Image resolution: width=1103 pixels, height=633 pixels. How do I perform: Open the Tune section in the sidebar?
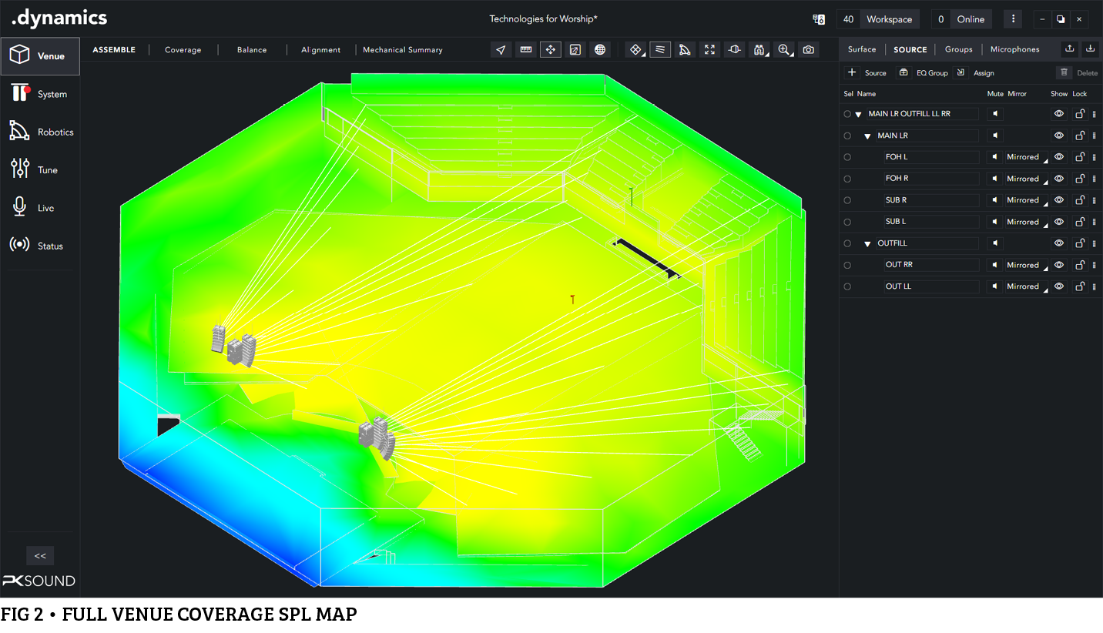[x=40, y=169]
